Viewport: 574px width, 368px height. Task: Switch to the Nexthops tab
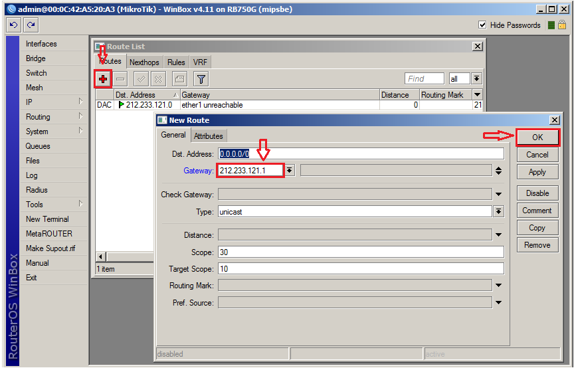[x=144, y=62]
